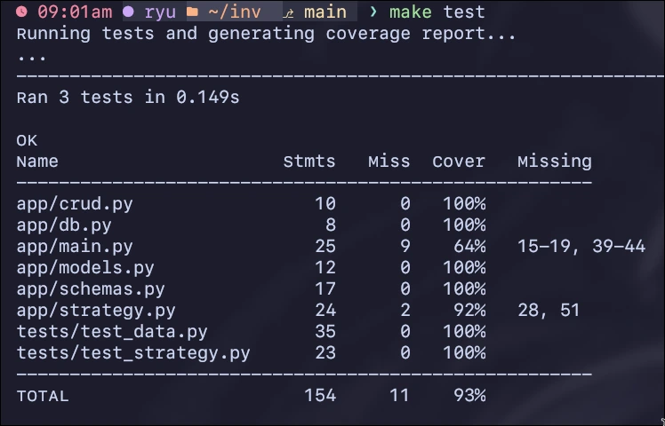The width and height of the screenshot is (665, 426).
Task: Click missing lines '15-19, 39-44'
Action: [x=581, y=247]
